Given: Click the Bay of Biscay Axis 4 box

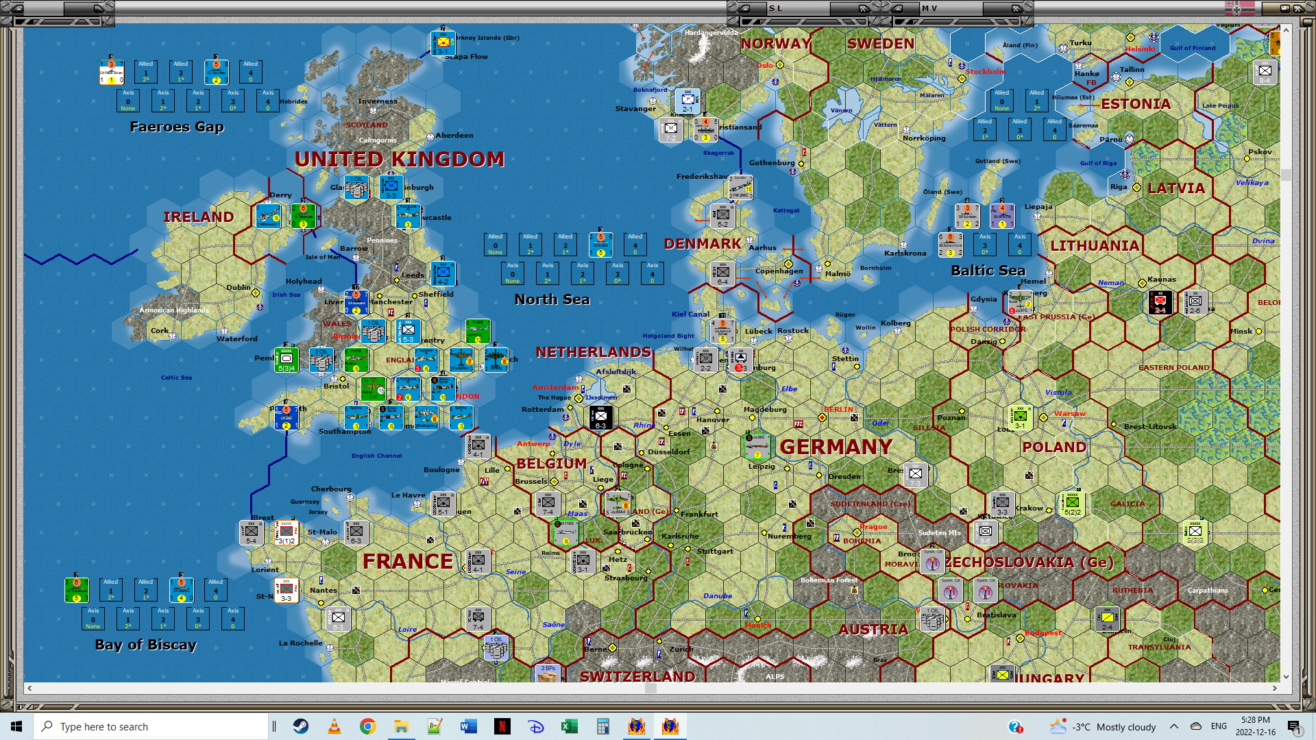Looking at the screenshot, I should coord(233,619).
